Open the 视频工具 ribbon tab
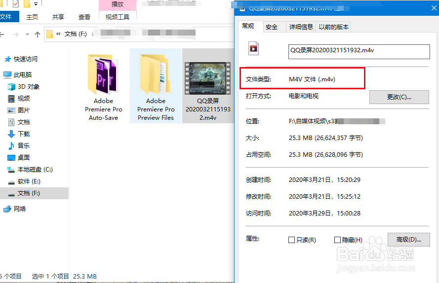The height and width of the screenshot is (283, 439). pyautogui.click(x=118, y=17)
